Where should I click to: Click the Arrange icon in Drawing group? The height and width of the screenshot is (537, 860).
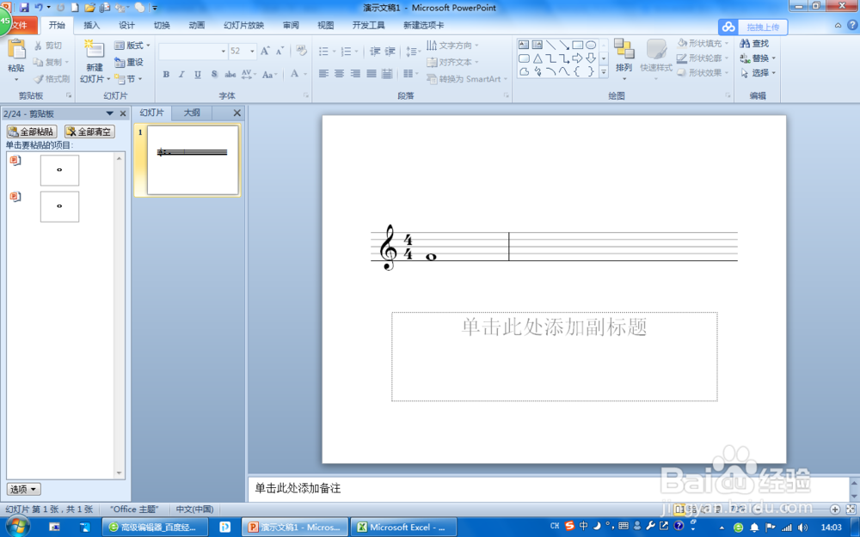625,60
